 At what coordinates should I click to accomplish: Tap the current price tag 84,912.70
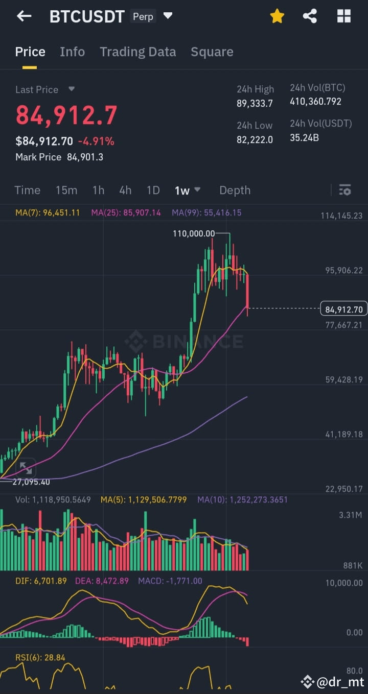pos(343,308)
